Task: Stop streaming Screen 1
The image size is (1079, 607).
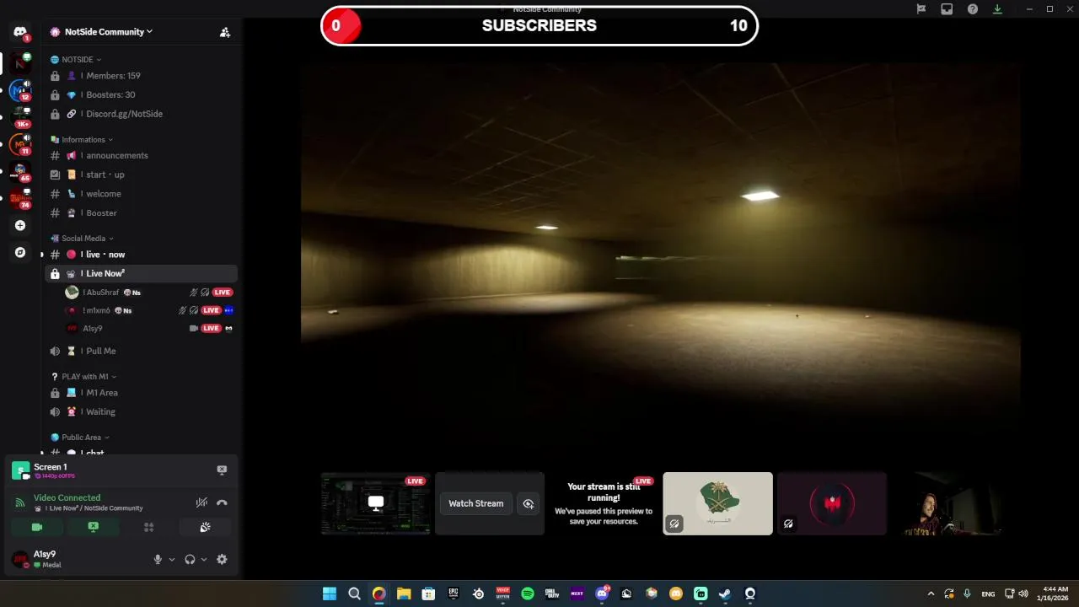Action: [x=222, y=470]
